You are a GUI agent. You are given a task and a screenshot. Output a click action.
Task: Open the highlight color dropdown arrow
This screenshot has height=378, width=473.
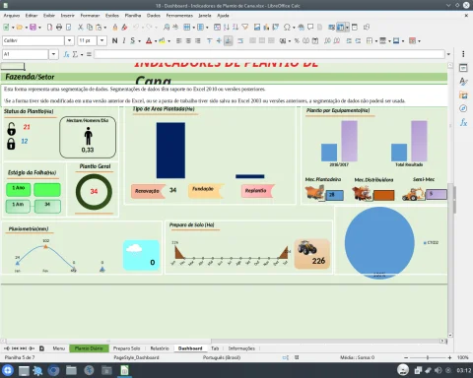point(169,41)
